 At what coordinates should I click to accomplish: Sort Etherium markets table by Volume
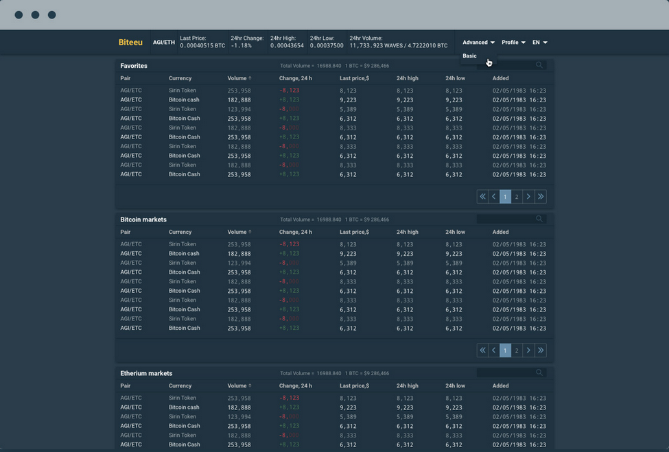tap(239, 385)
